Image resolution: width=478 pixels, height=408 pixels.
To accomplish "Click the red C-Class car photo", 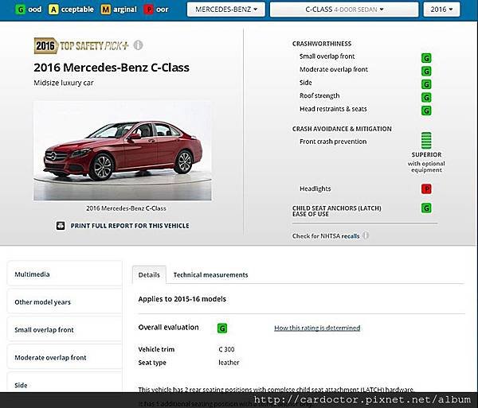I will [123, 150].
